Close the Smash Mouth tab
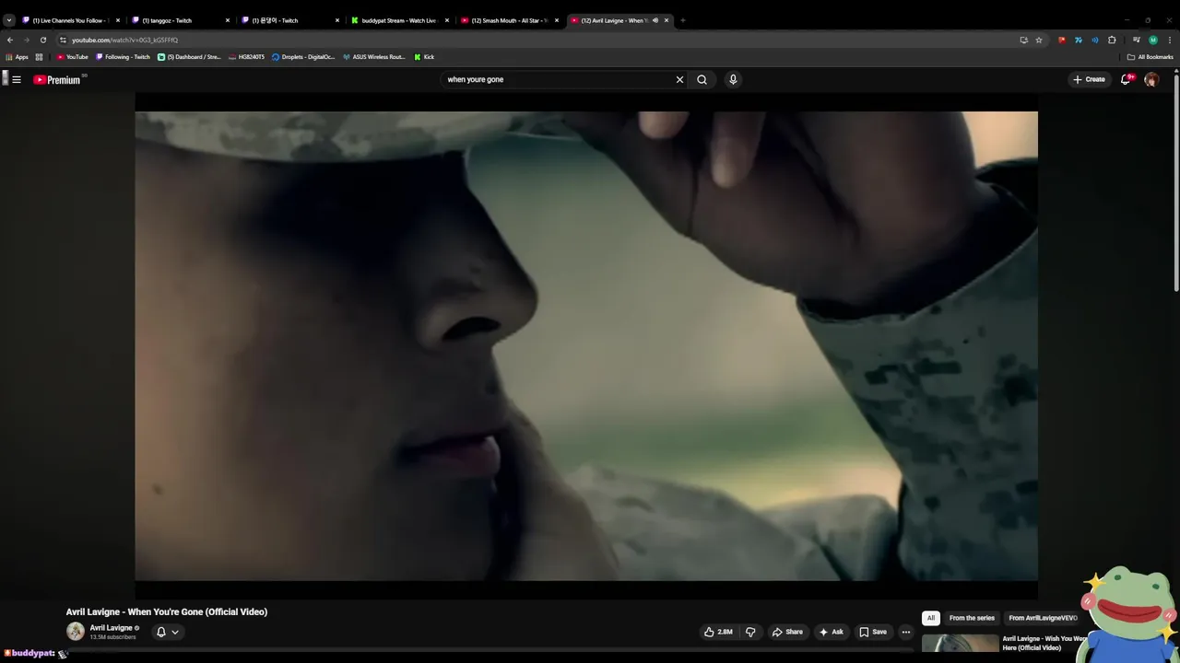1180x663 pixels. click(557, 20)
